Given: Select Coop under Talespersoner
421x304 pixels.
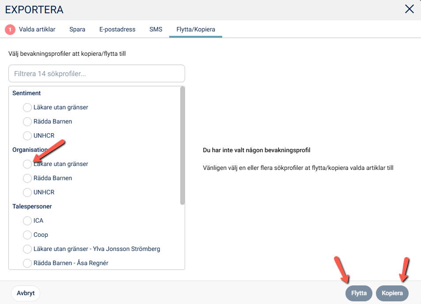Looking at the screenshot, I should pyautogui.click(x=27, y=235).
